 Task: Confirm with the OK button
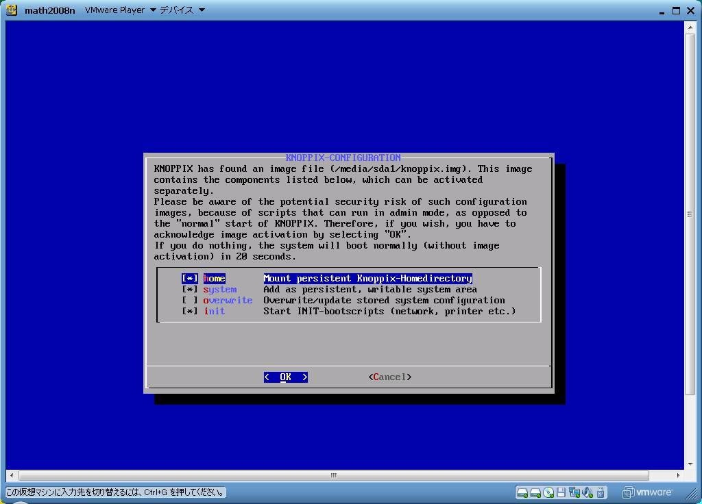(286, 377)
